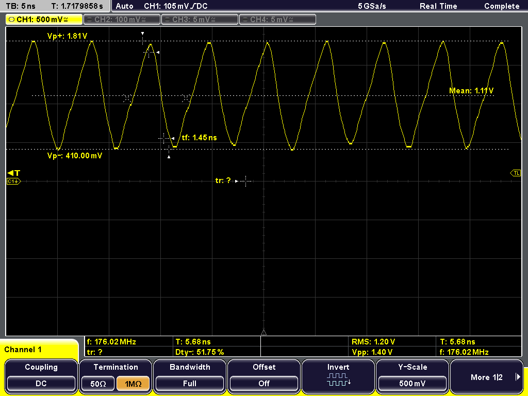This screenshot has width=528, height=396.
Task: Click the yellow status circle on CH1 tab
Action: [x=11, y=19]
